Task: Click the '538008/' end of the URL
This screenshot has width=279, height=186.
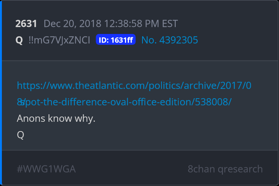Action: (213, 102)
